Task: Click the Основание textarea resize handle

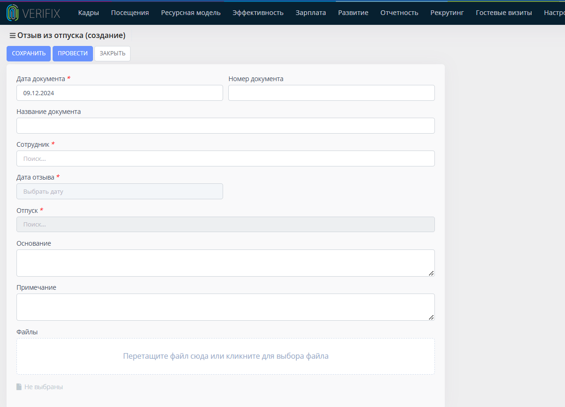Action: pyautogui.click(x=431, y=273)
